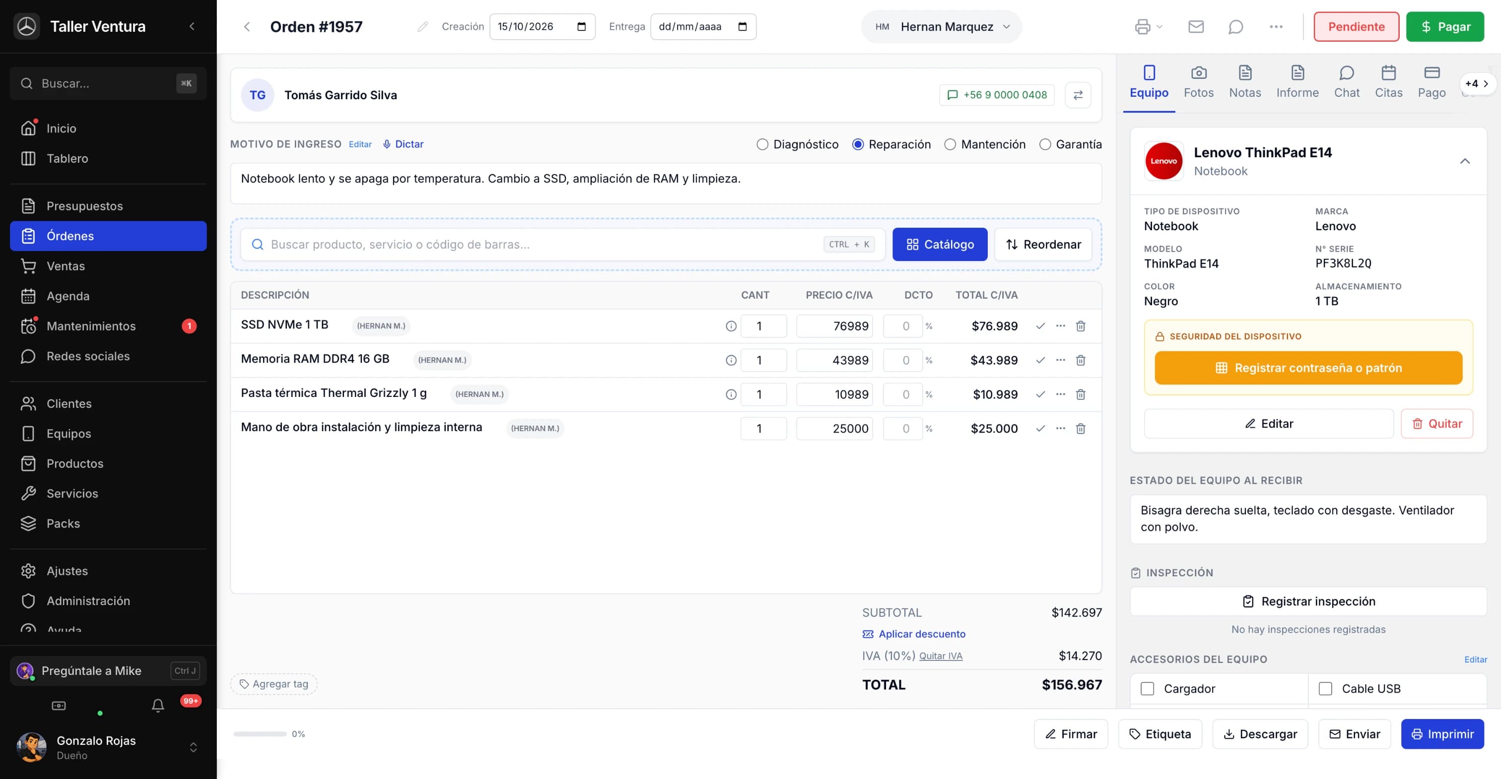Screen dimensions: 1501x779
Task: Click the swap client icon next to phone number
Action: click(x=1078, y=95)
